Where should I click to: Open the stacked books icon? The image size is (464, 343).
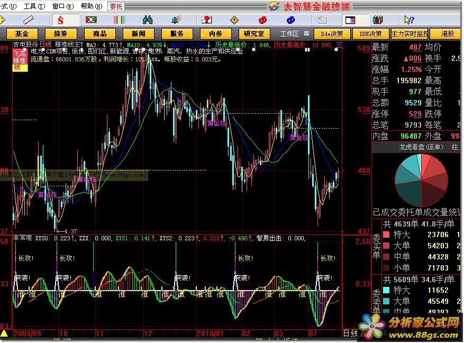[x=378, y=20]
